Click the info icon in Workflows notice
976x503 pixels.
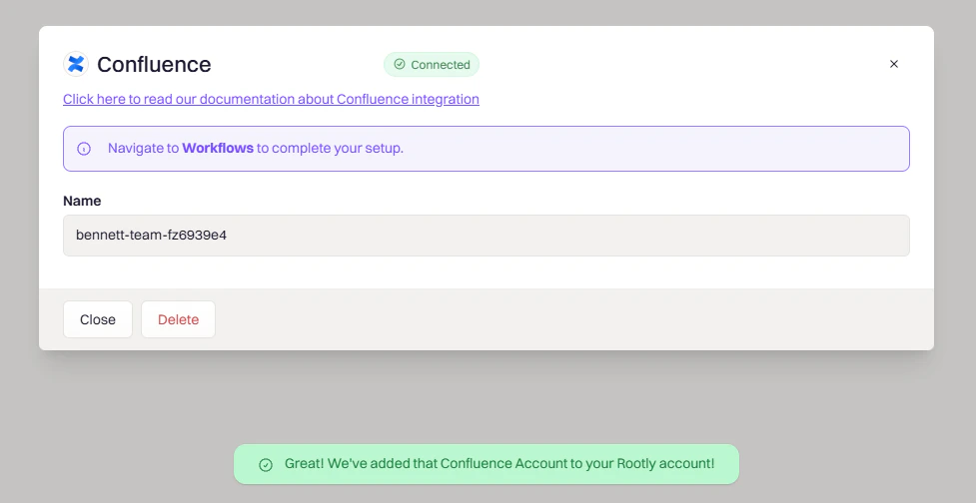[84, 149]
